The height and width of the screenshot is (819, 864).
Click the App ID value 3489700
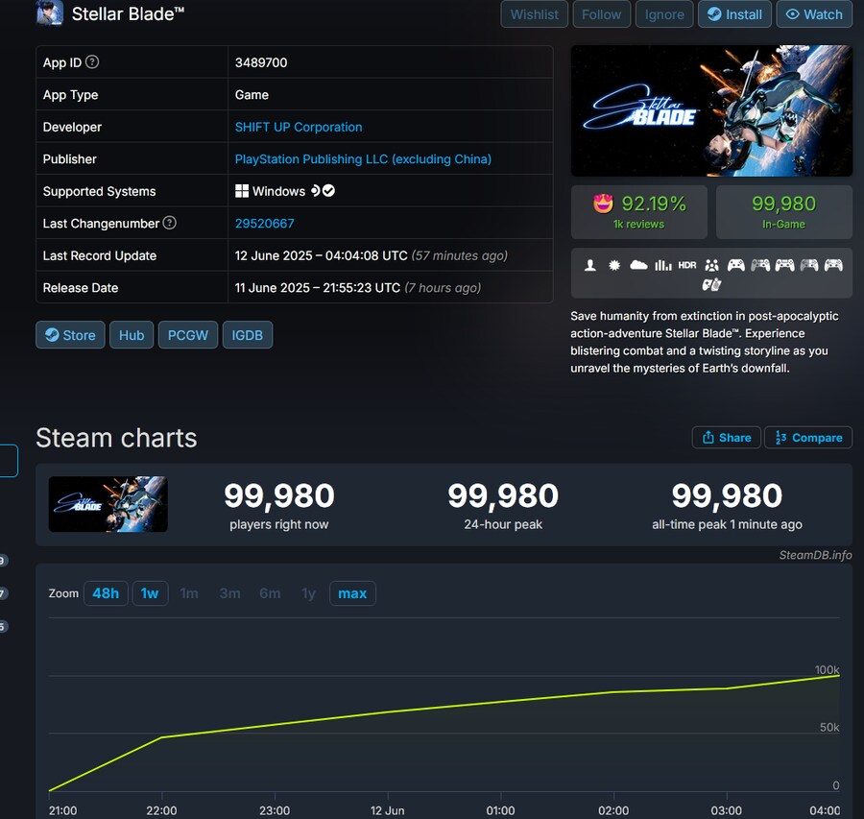tap(261, 62)
